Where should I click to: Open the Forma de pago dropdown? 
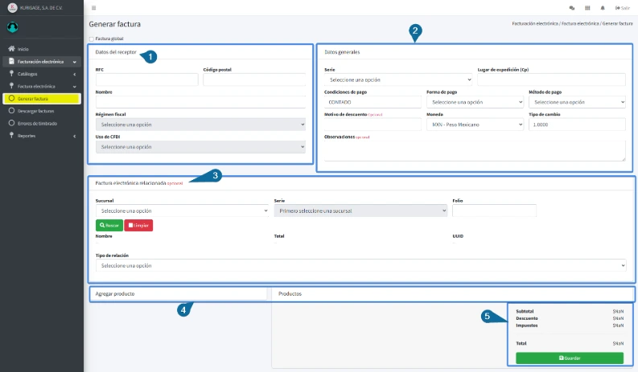click(475, 102)
